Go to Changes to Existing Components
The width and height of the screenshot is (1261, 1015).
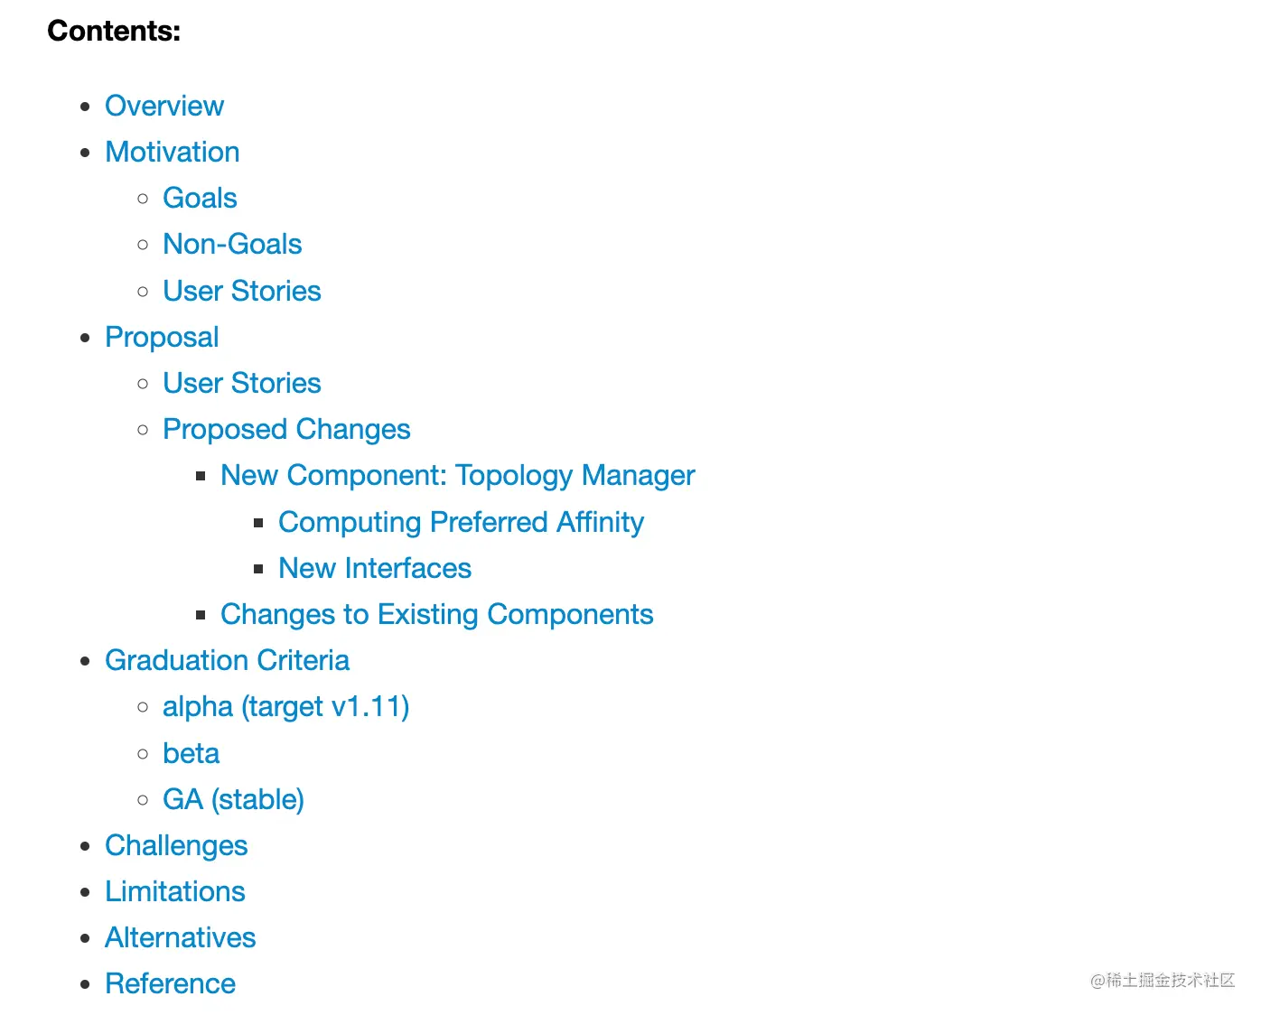coord(436,614)
